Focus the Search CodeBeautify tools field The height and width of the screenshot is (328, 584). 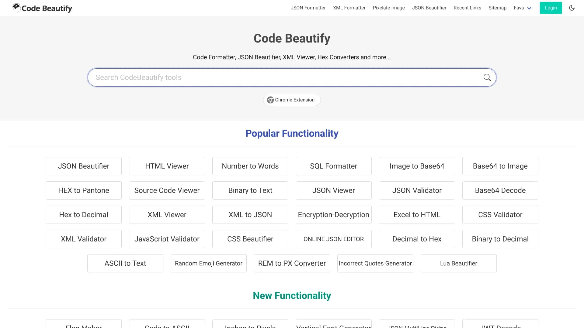click(292, 77)
